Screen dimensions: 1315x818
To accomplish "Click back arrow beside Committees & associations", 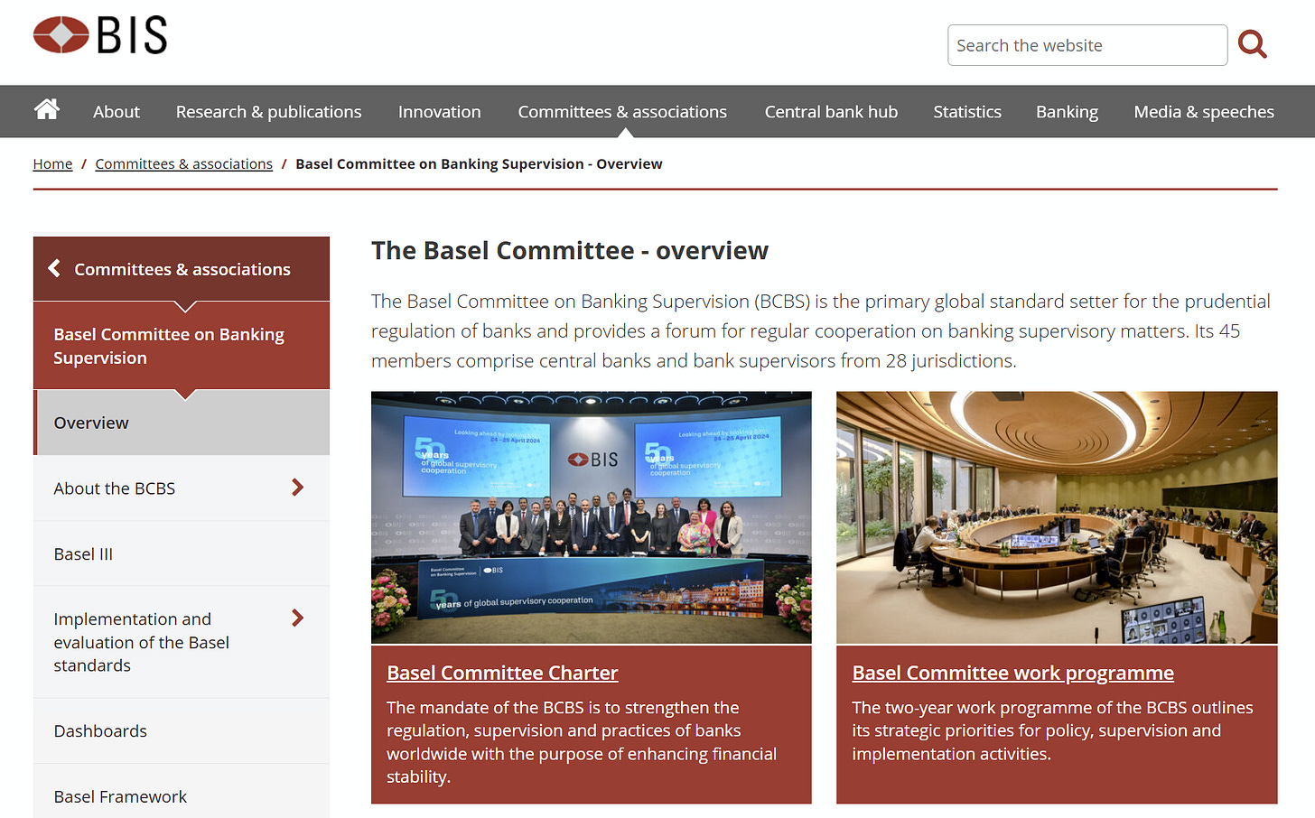I will click(x=54, y=268).
